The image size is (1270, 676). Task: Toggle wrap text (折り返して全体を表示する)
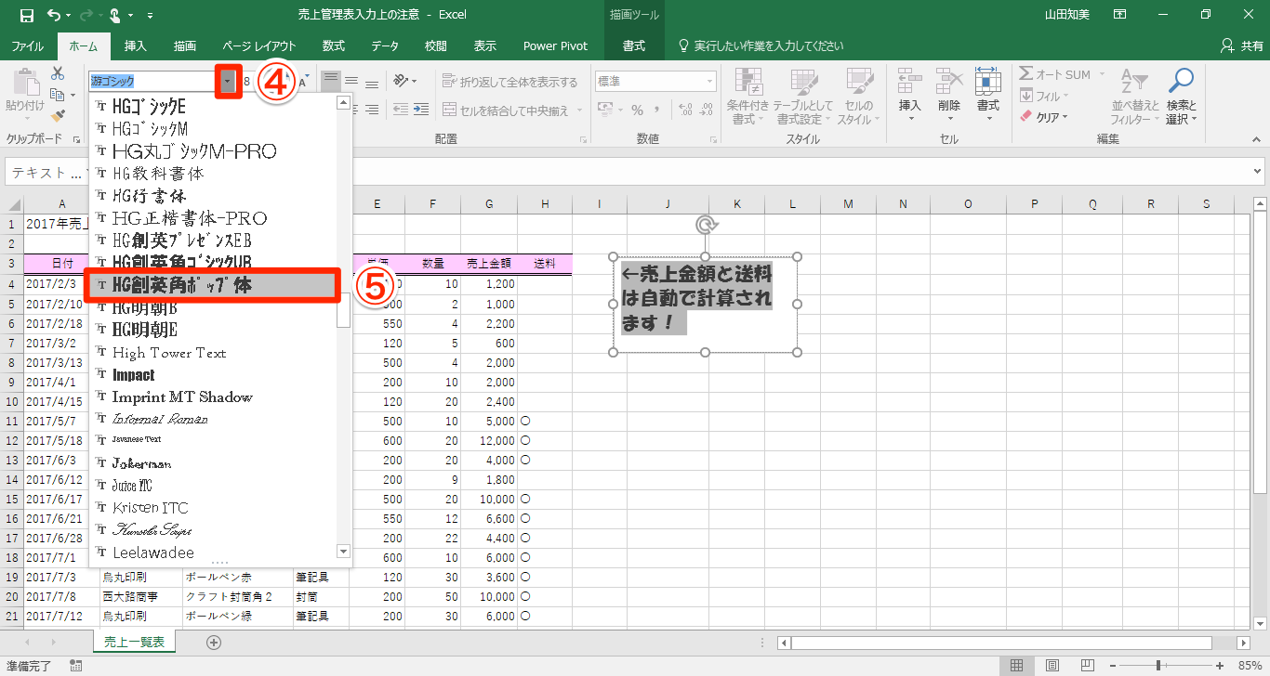[x=510, y=82]
